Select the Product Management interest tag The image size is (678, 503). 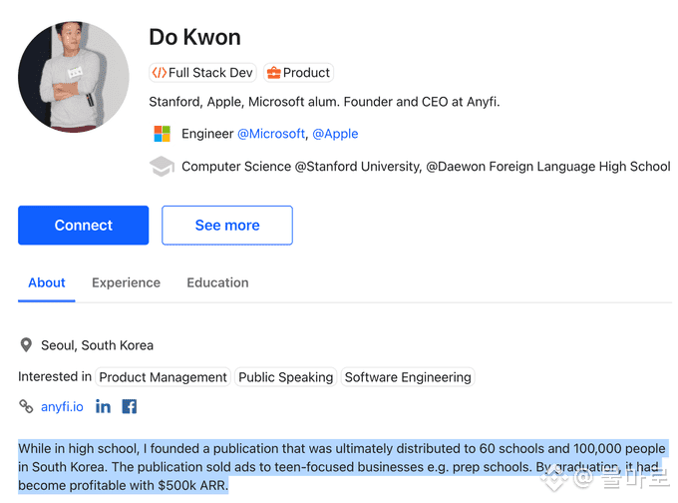(164, 377)
